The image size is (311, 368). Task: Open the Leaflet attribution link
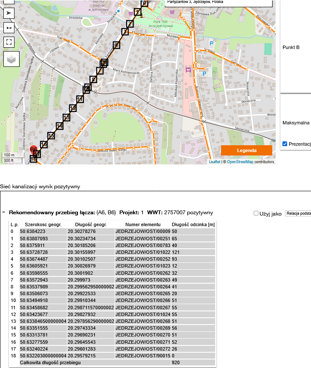click(215, 162)
